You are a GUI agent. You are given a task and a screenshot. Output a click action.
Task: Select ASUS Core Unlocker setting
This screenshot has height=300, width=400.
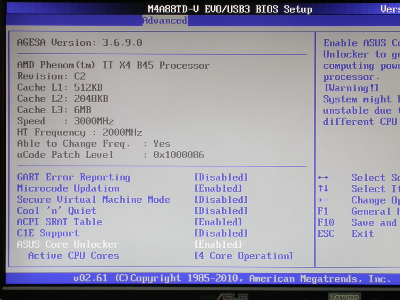68,245
